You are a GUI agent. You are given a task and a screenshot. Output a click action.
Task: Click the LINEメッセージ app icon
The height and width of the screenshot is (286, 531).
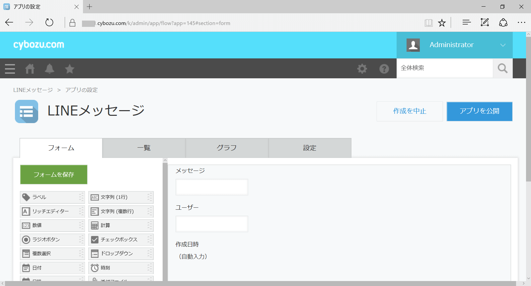click(27, 111)
